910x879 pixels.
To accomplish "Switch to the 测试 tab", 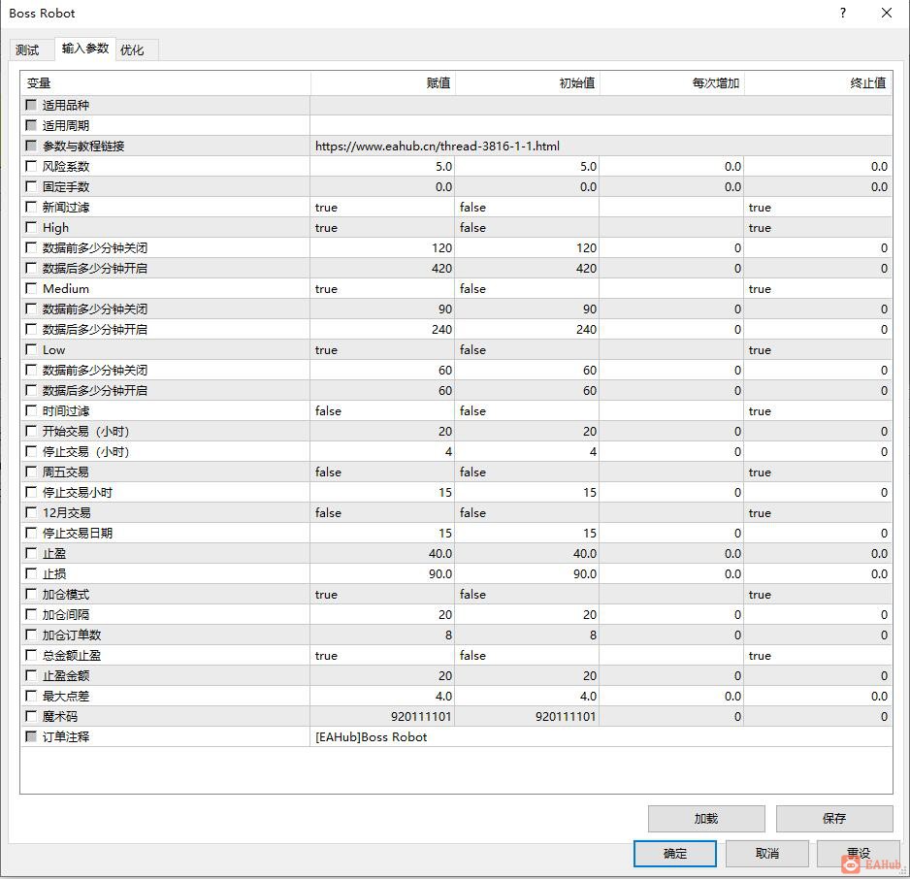I will point(27,50).
